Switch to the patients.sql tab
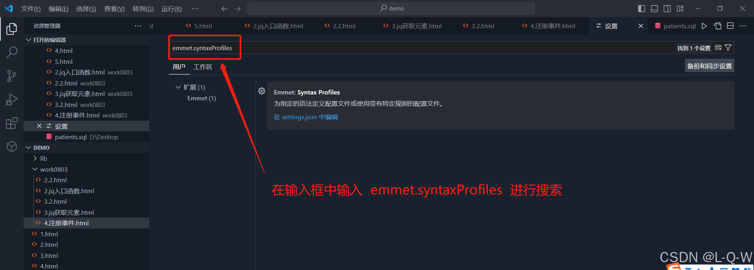Viewport: 754px width, 270px height. [x=675, y=26]
